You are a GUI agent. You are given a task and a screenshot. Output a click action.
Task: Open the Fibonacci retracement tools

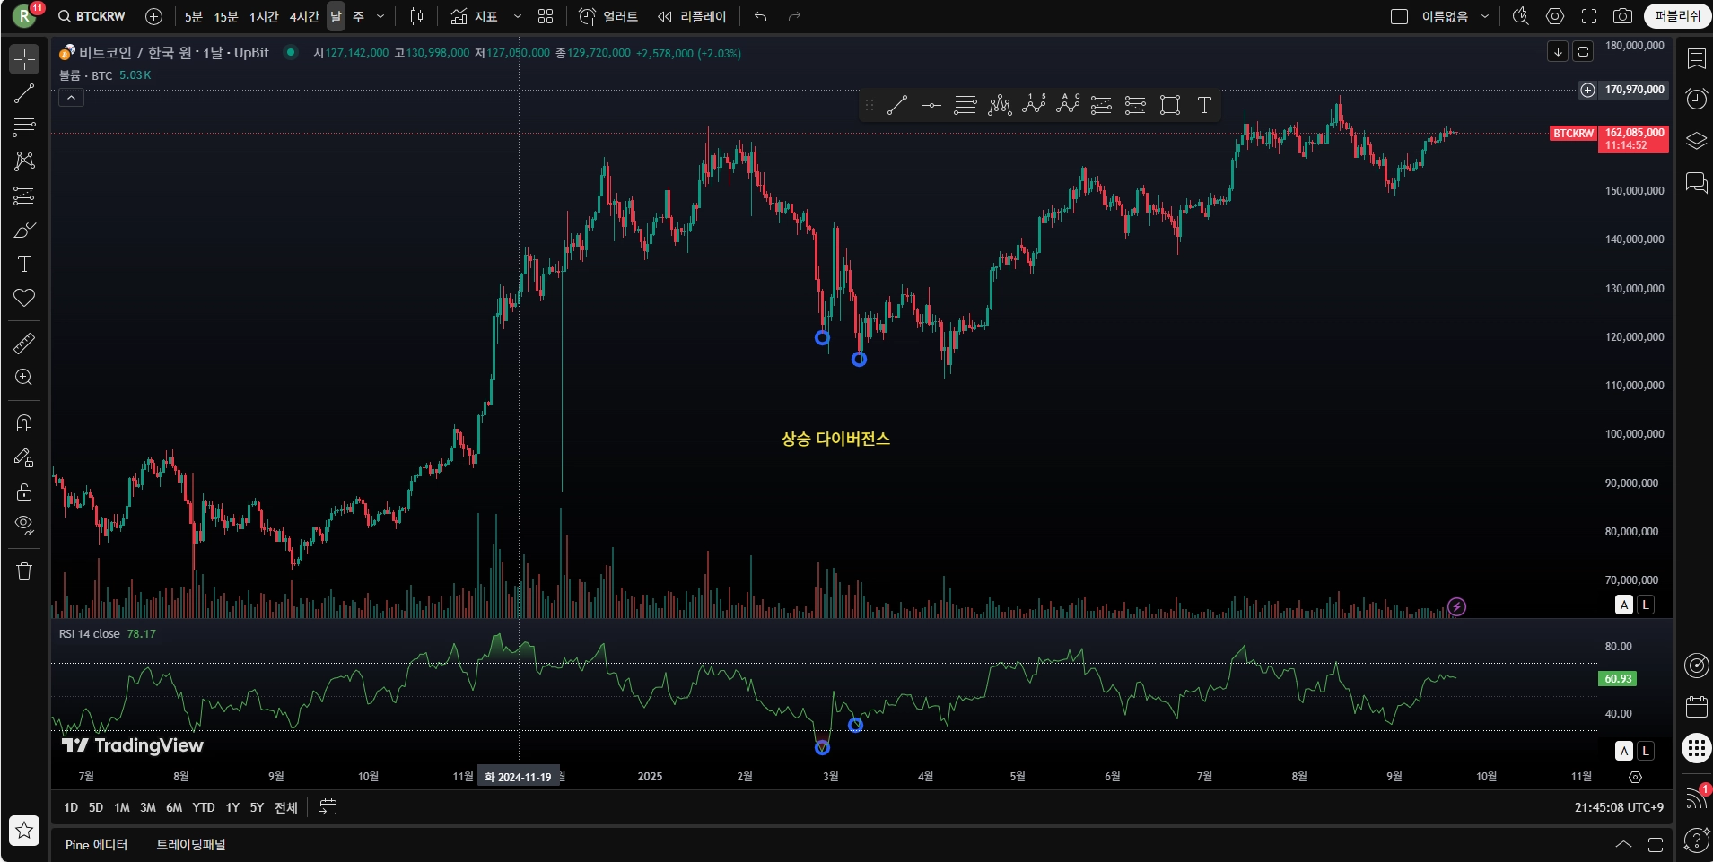[x=24, y=127]
